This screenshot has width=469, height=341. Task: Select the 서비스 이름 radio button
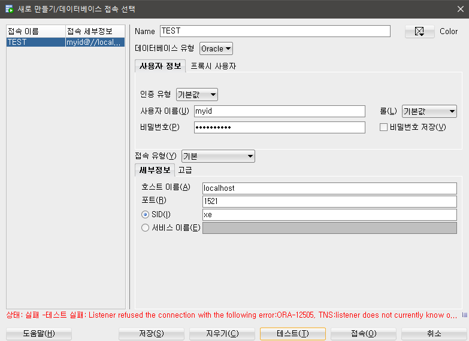click(x=145, y=228)
